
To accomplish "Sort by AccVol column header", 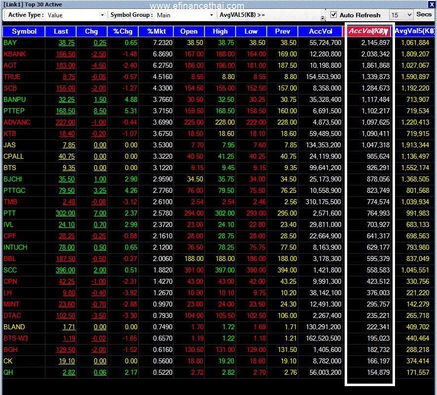I will (320, 31).
